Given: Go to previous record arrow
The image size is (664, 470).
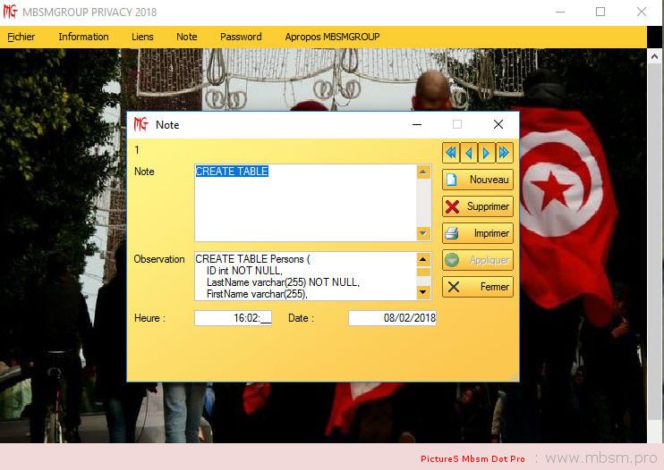Looking at the screenshot, I should [x=469, y=153].
